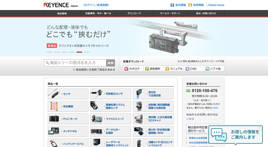Expand 改善事例・学ぶ・調べる menu
The image size is (268, 147).
point(98,13)
